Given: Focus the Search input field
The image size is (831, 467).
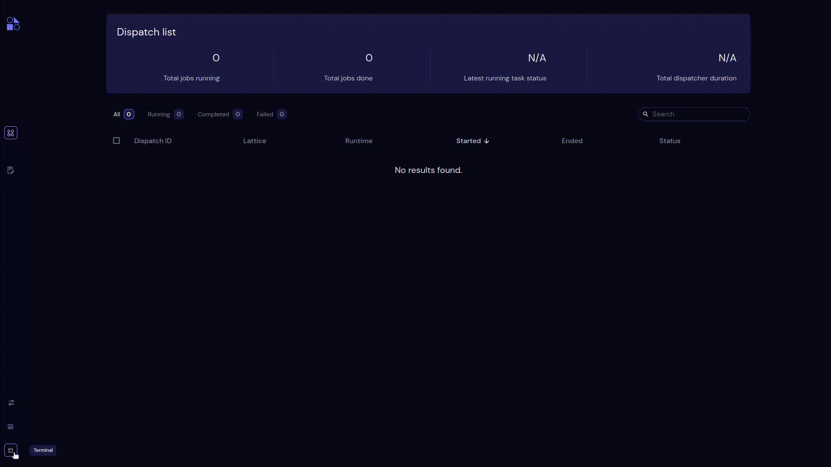Looking at the screenshot, I should 694,114.
